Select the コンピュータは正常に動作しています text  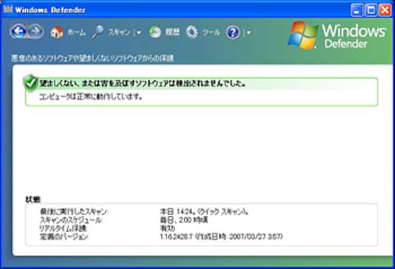[x=91, y=97]
